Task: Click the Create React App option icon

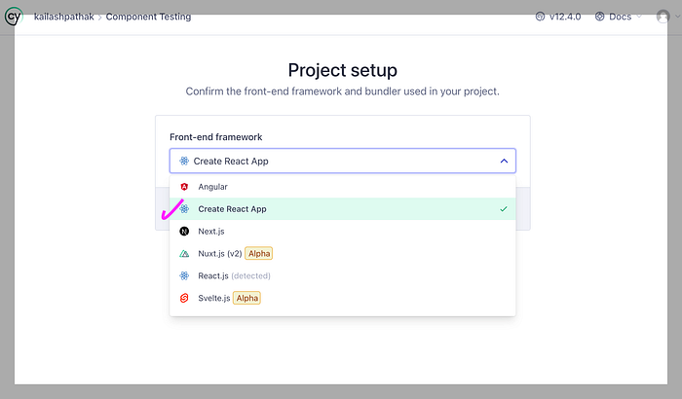Action: [x=184, y=208]
